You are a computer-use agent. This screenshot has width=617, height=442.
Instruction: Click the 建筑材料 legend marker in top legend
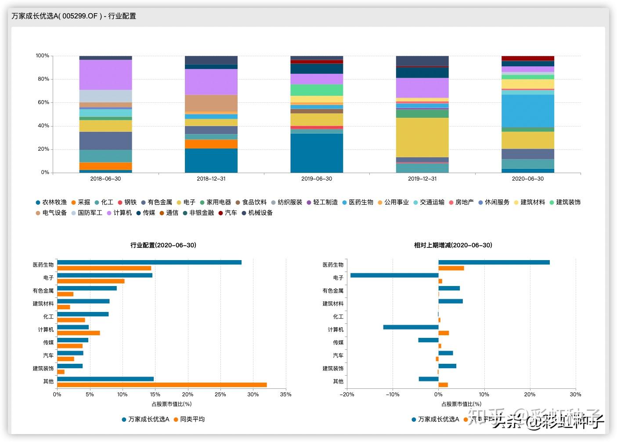(x=516, y=203)
